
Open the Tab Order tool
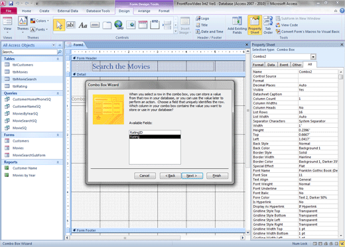coord(268,25)
